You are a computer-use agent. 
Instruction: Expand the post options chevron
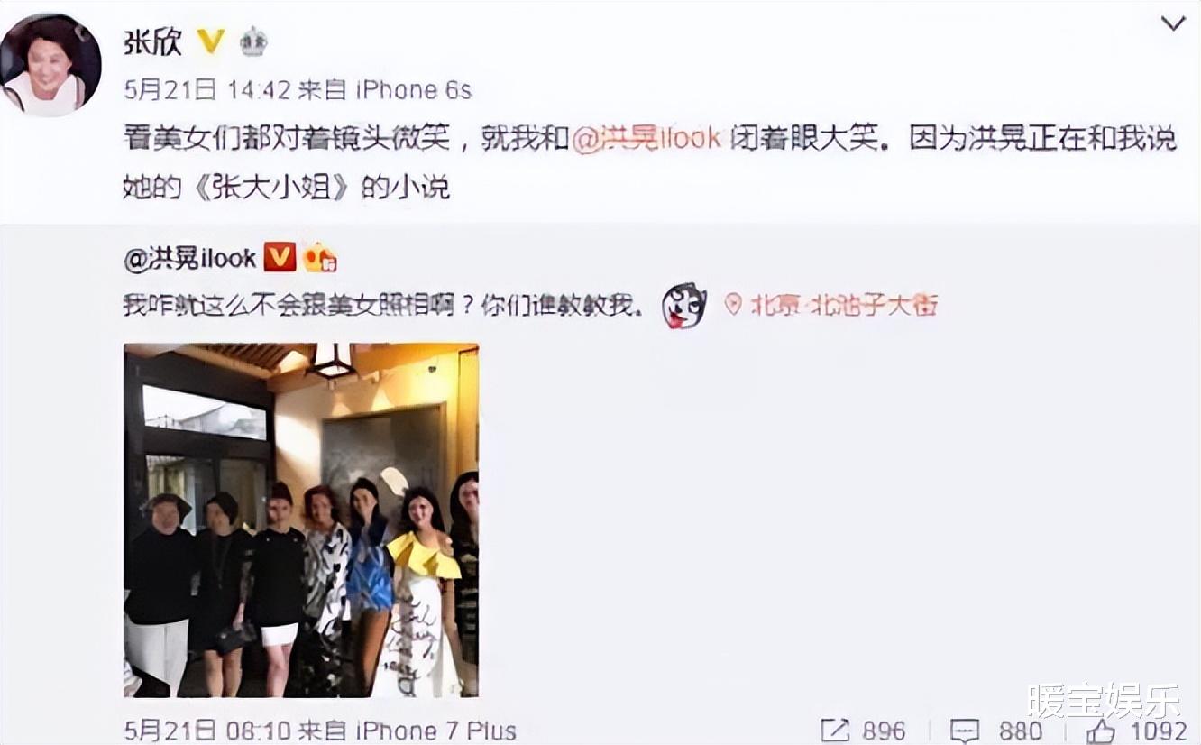(x=1173, y=23)
